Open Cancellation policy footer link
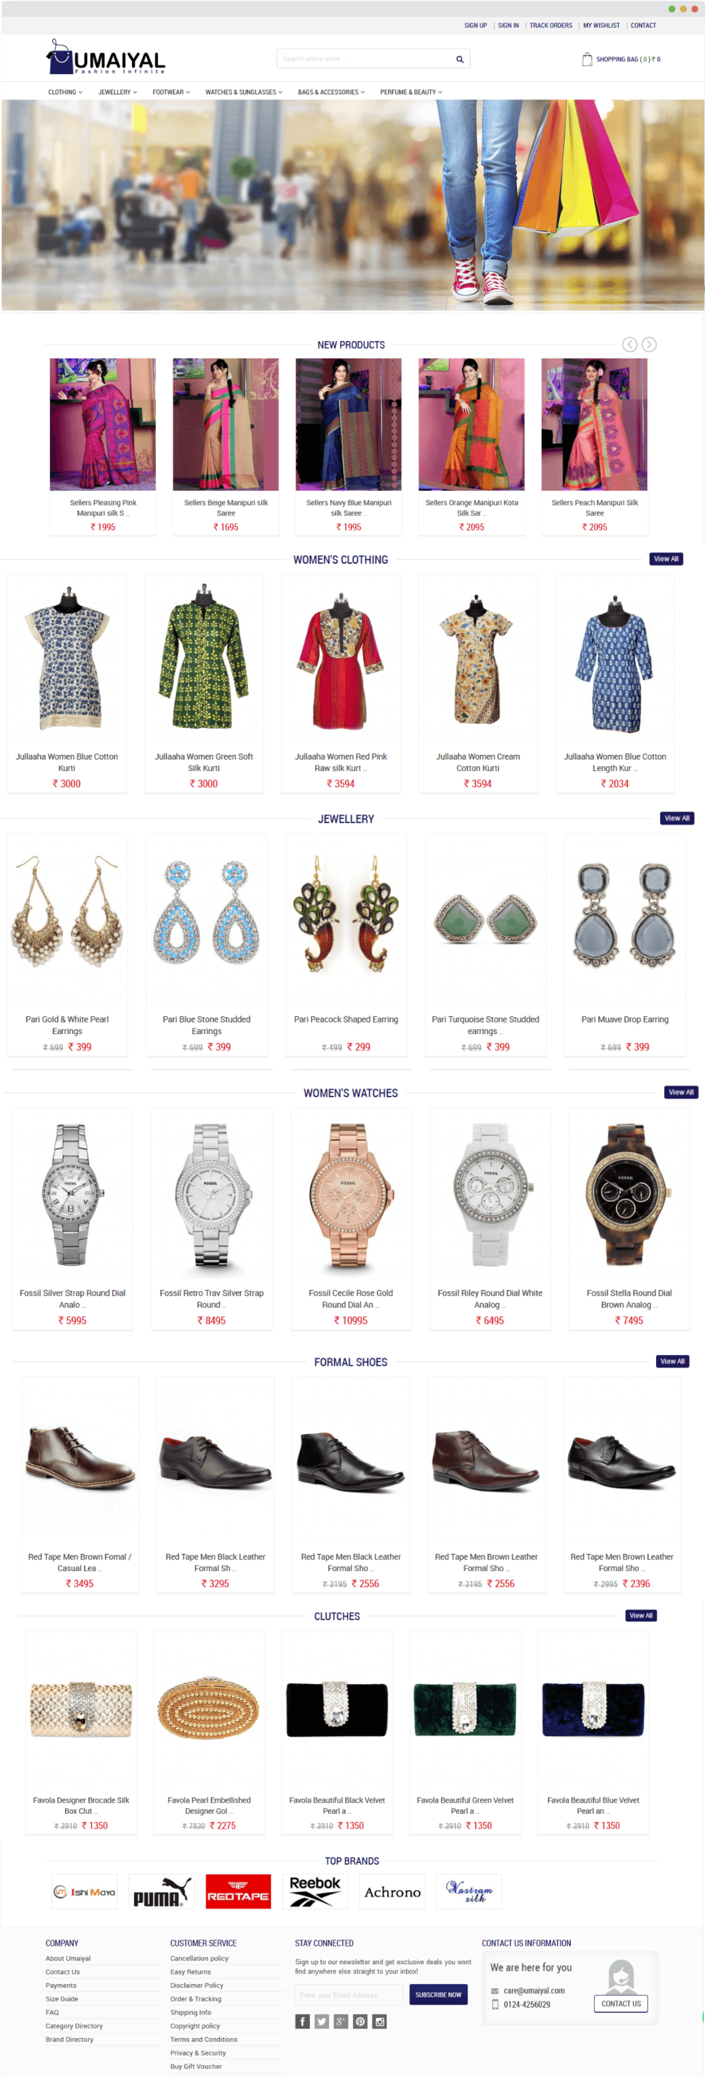Image resolution: width=705 pixels, height=2077 pixels. [x=199, y=1957]
